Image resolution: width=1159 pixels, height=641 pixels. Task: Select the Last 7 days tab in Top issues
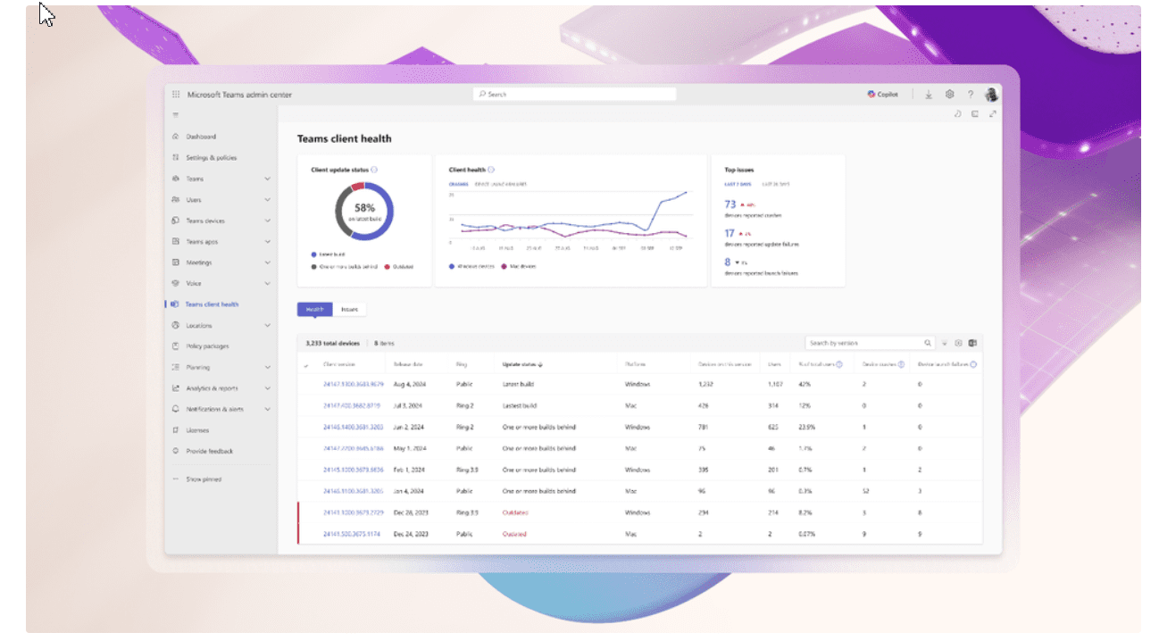point(738,184)
